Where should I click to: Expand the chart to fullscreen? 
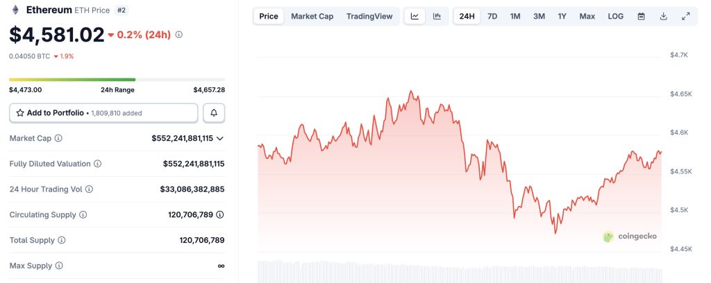[x=685, y=16]
